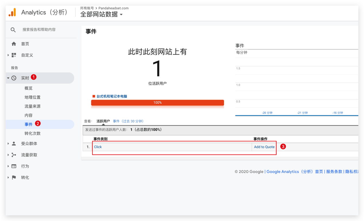This screenshot has height=221, width=364.
Task: Click the search magnifier icon
Action: click(13, 30)
